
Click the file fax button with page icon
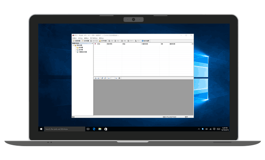coord(85,41)
